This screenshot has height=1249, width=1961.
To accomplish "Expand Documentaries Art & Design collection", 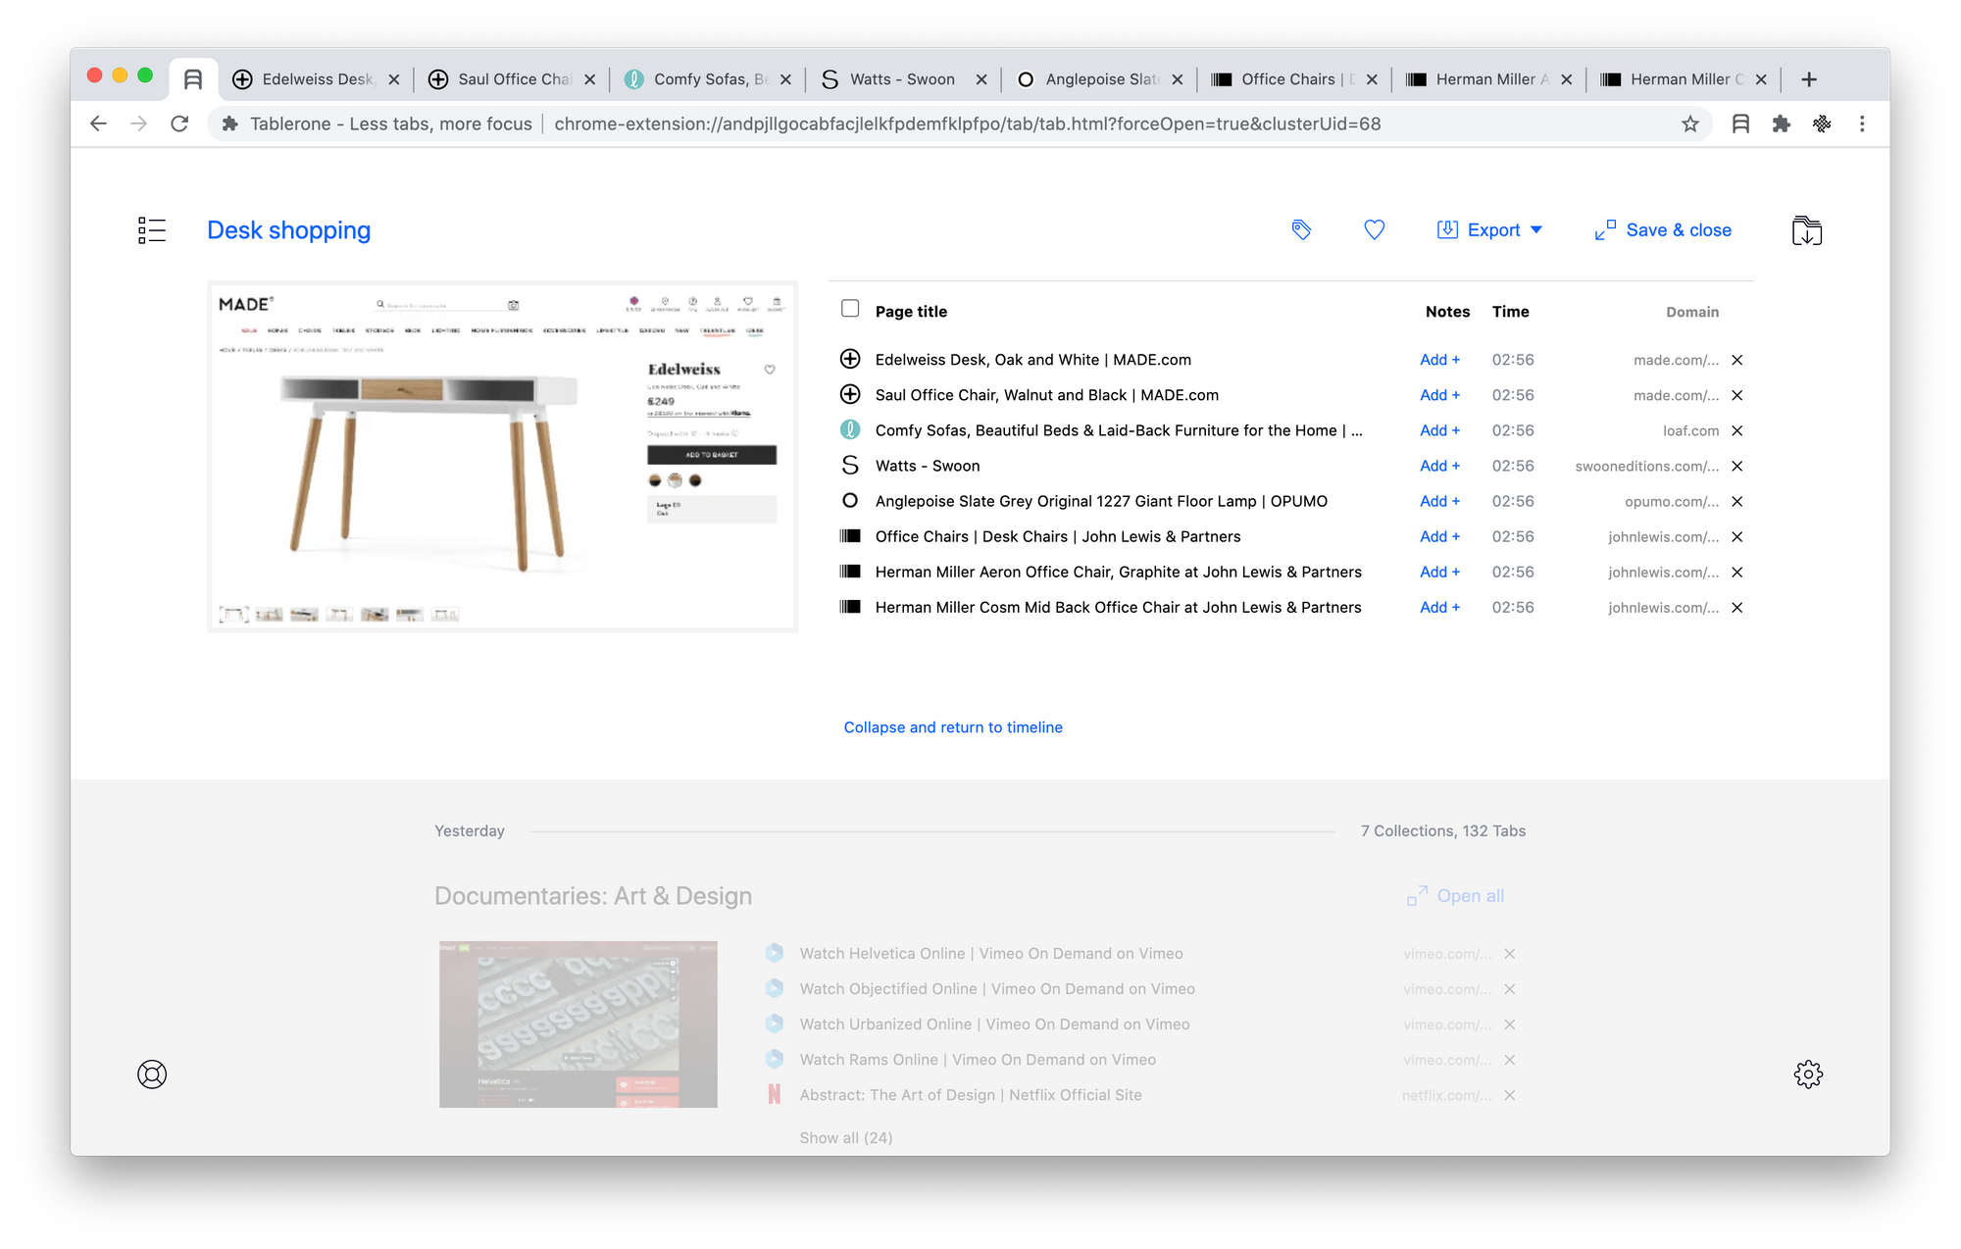I will click(x=847, y=1137).
